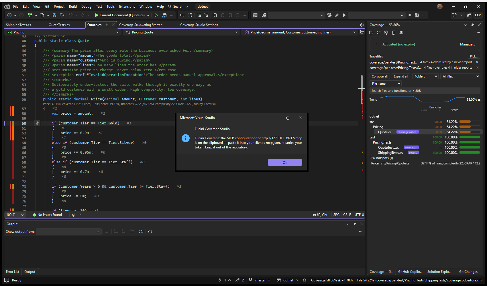This screenshot has height=286, width=487.
Task: Open the Show output from dropdown
Action: [x=68, y=232]
